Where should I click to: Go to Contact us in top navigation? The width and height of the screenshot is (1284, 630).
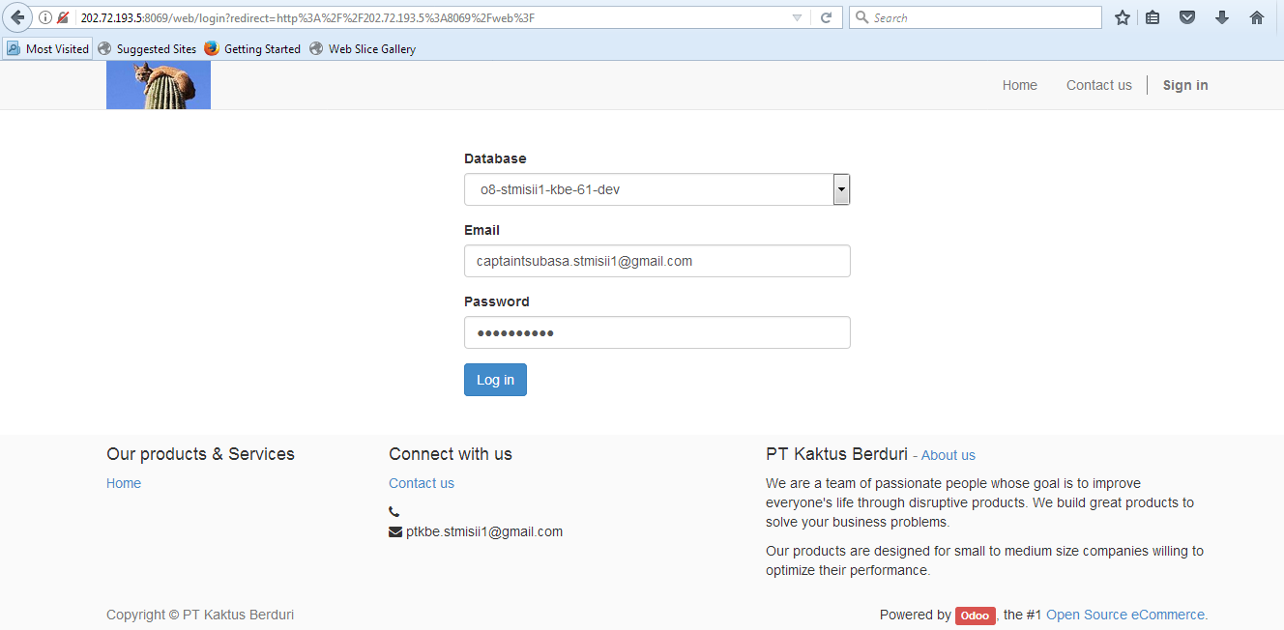[1098, 85]
